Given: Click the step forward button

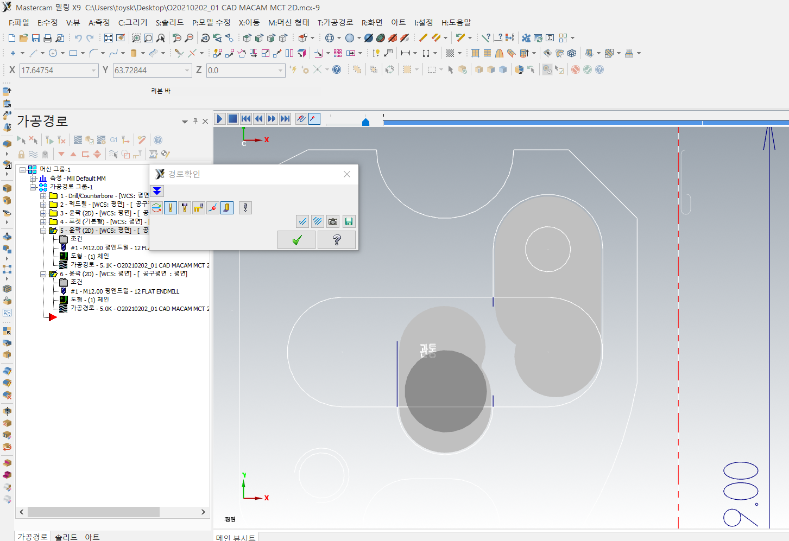Looking at the screenshot, I should point(272,119).
